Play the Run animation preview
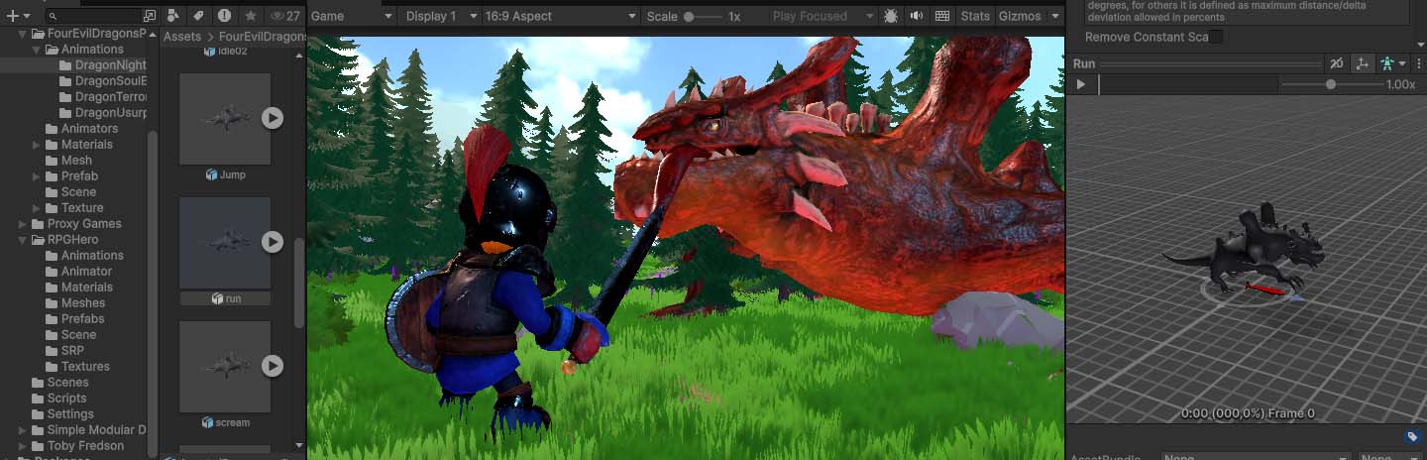 click(x=1081, y=85)
